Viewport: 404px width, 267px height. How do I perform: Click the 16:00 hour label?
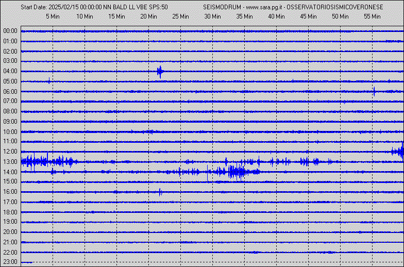(x=10, y=192)
